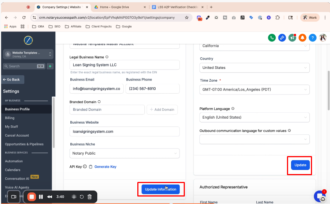
Task: Pause the screen recording
Action: pos(41,197)
